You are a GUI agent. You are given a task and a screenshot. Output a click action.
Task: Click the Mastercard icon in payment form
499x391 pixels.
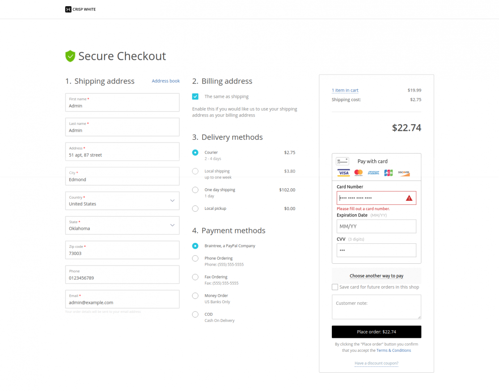pyautogui.click(x=358, y=173)
